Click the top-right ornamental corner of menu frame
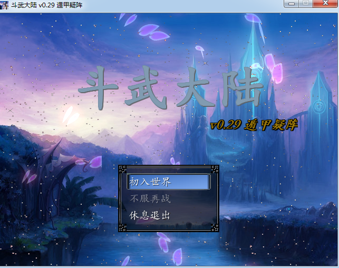 (215, 169)
